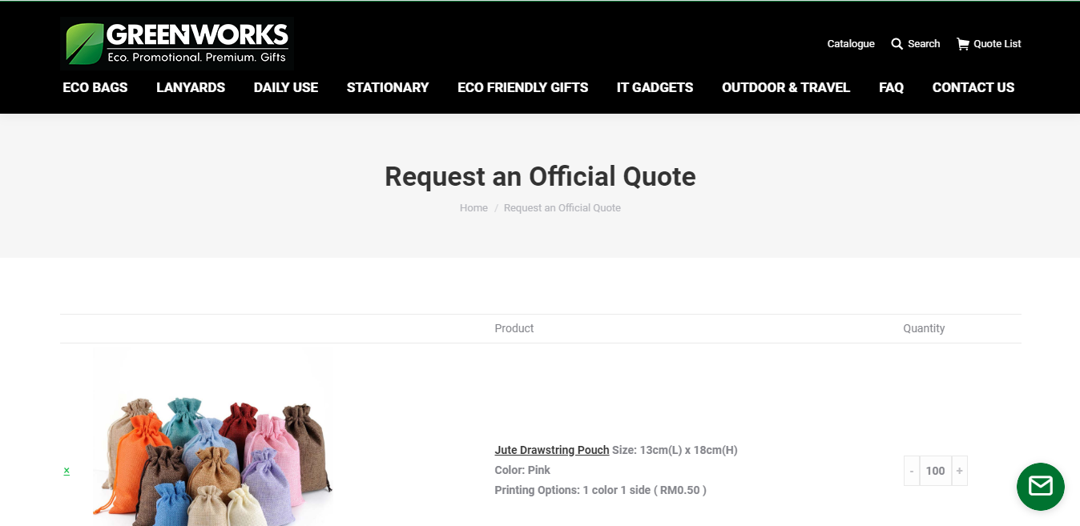Open the OUTDOOR & TRAVEL menu
The width and height of the screenshot is (1080, 526).
pos(786,87)
